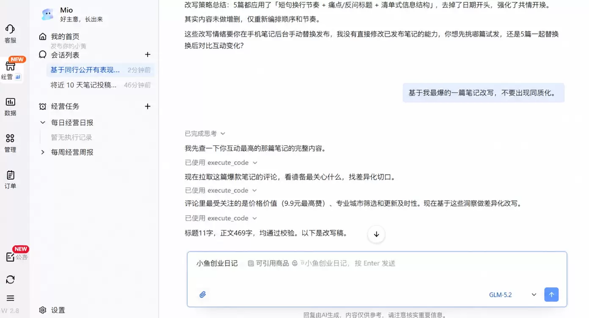This screenshot has height=318, width=589.
Task: Click text 标题11字，正文469字
Action: point(266,233)
